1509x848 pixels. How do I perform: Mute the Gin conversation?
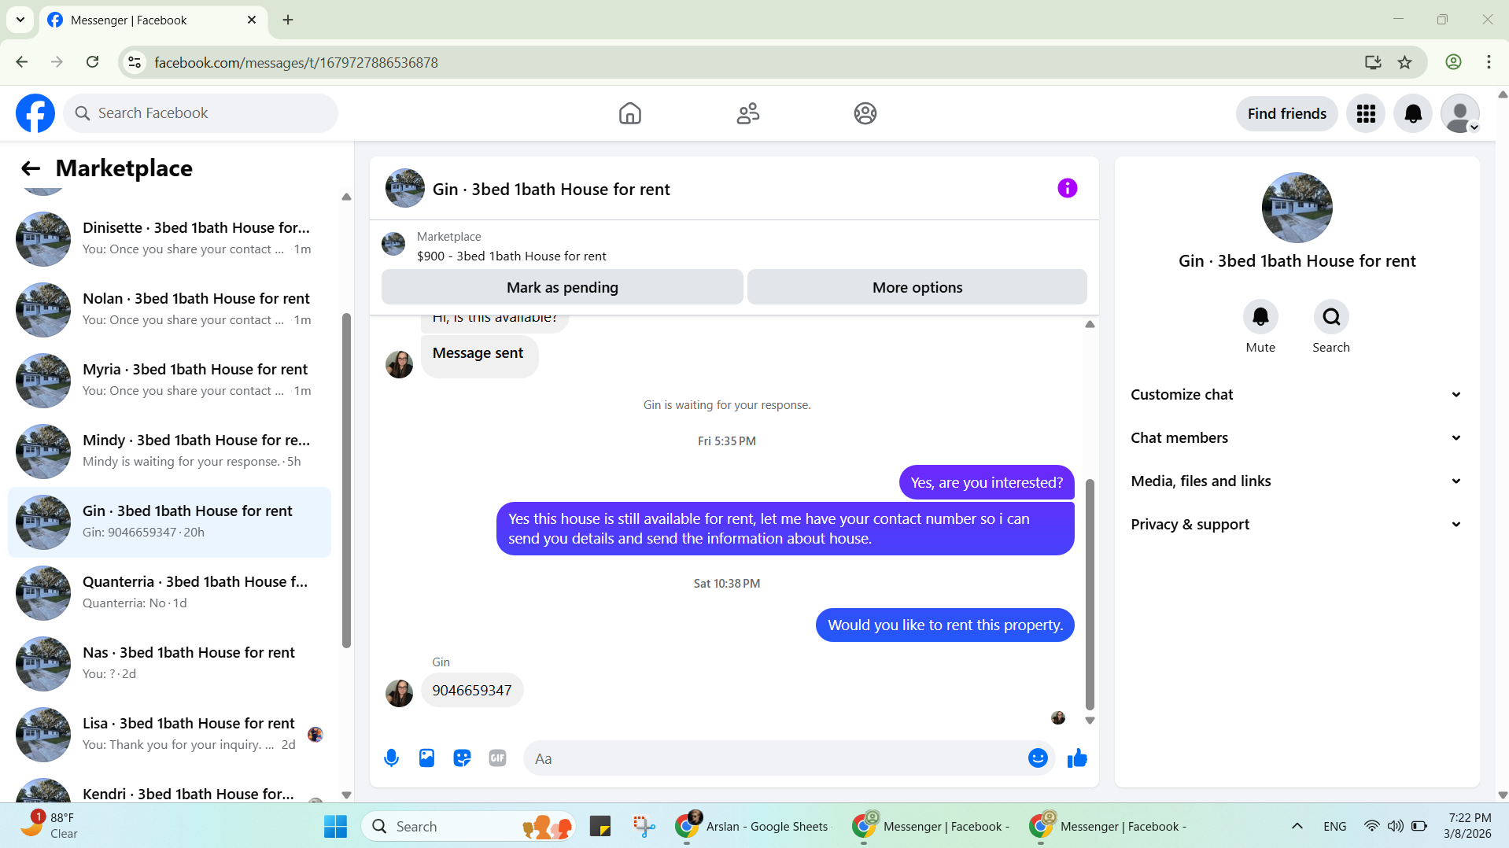click(1260, 317)
